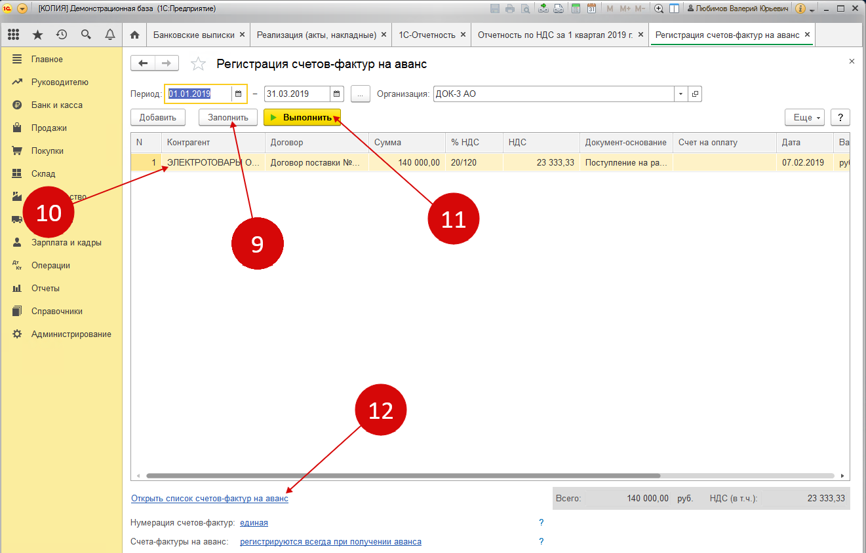Image resolution: width=866 pixels, height=553 pixels.
Task: Open the main menu dropdown arrow in title bar
Action: [x=22, y=9]
